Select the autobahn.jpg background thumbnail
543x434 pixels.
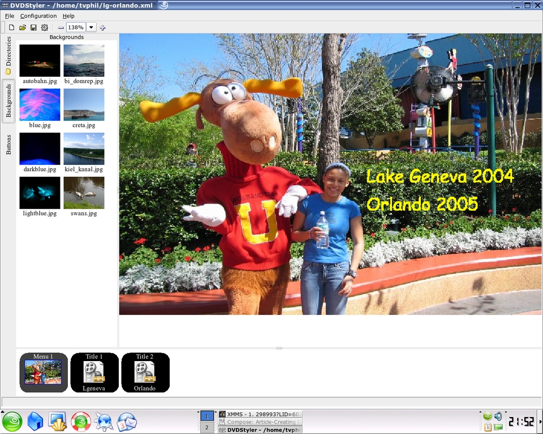coord(40,61)
